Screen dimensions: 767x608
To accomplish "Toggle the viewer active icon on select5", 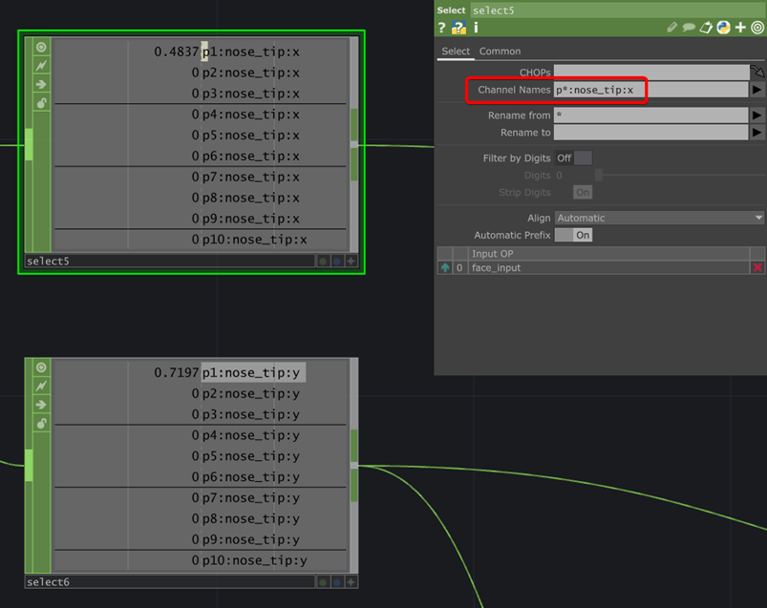I will click(41, 47).
